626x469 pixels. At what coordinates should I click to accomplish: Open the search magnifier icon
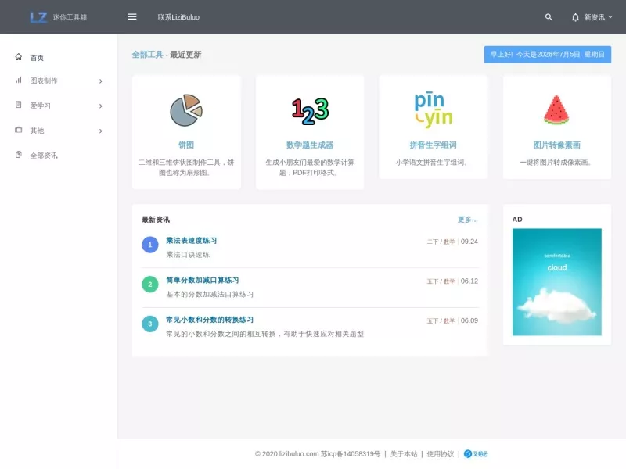(x=549, y=17)
